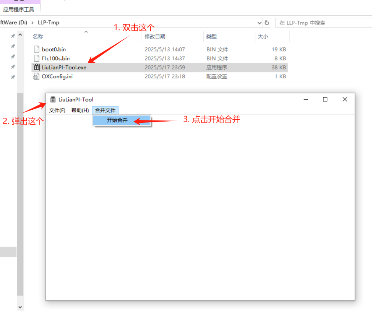Minimize the LiuLianPI-Tool window
The height and width of the screenshot is (312, 372).
(306, 99)
